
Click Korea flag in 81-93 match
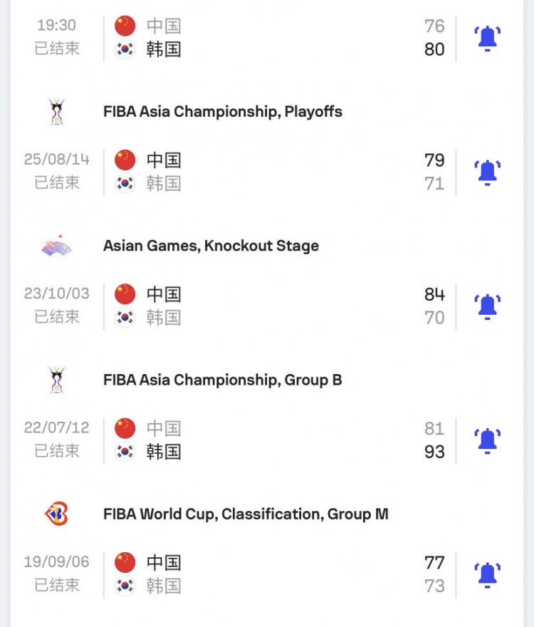(x=125, y=452)
